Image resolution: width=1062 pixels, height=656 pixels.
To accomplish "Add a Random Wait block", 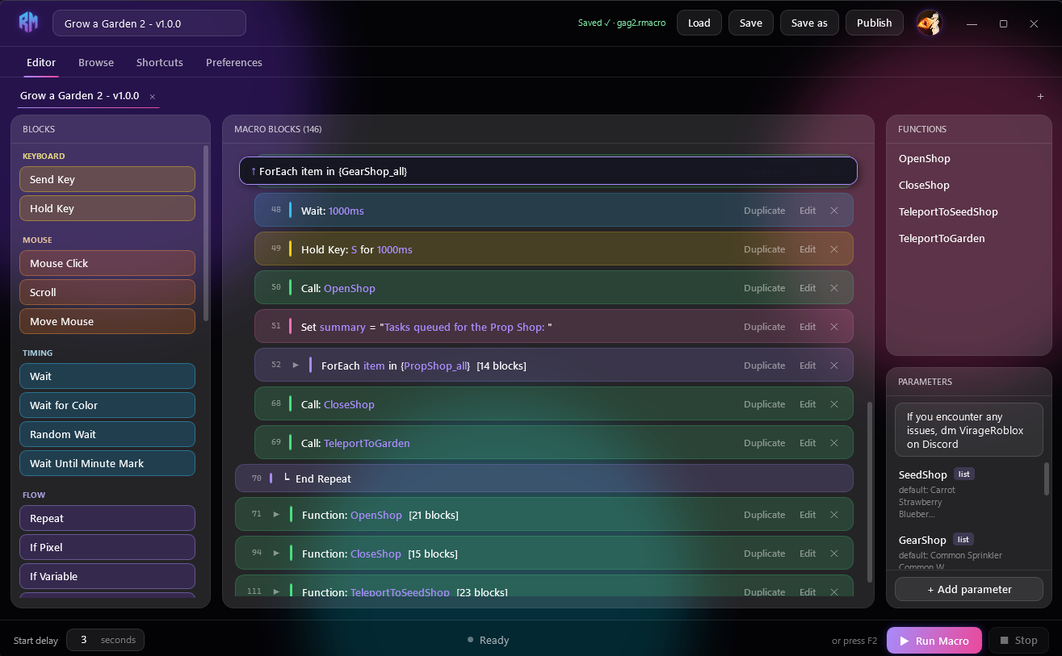I will pyautogui.click(x=107, y=434).
